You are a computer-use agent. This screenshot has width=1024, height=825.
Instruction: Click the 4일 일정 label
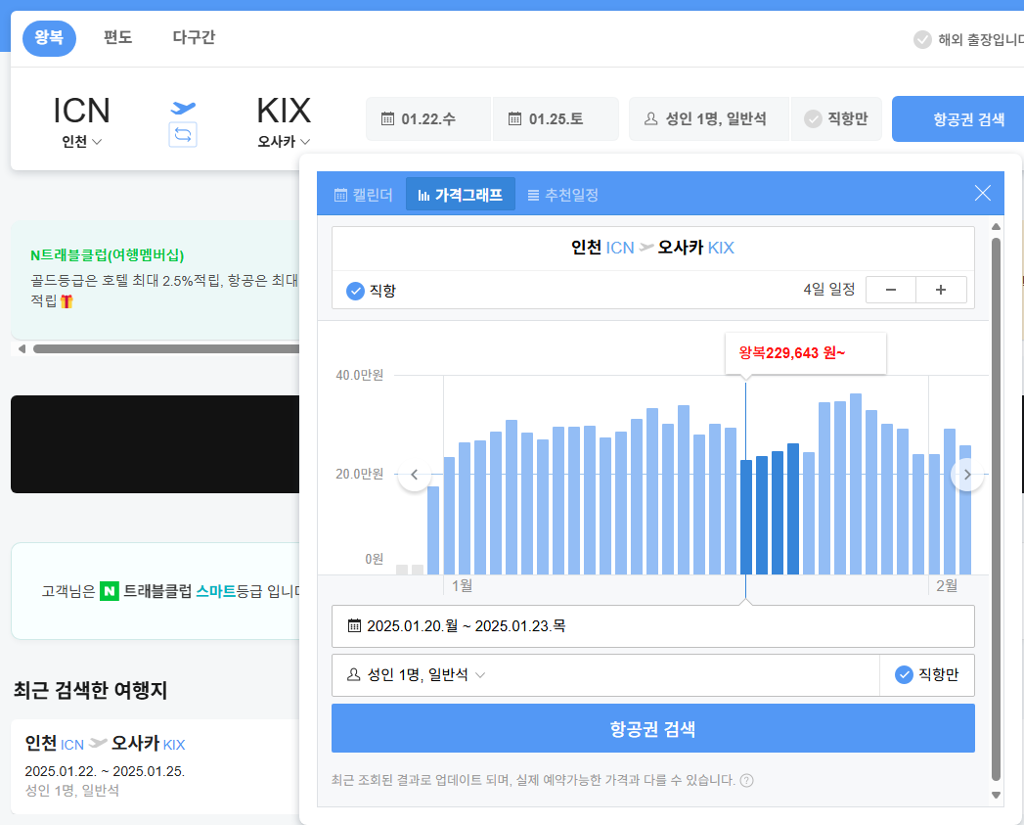coord(828,290)
